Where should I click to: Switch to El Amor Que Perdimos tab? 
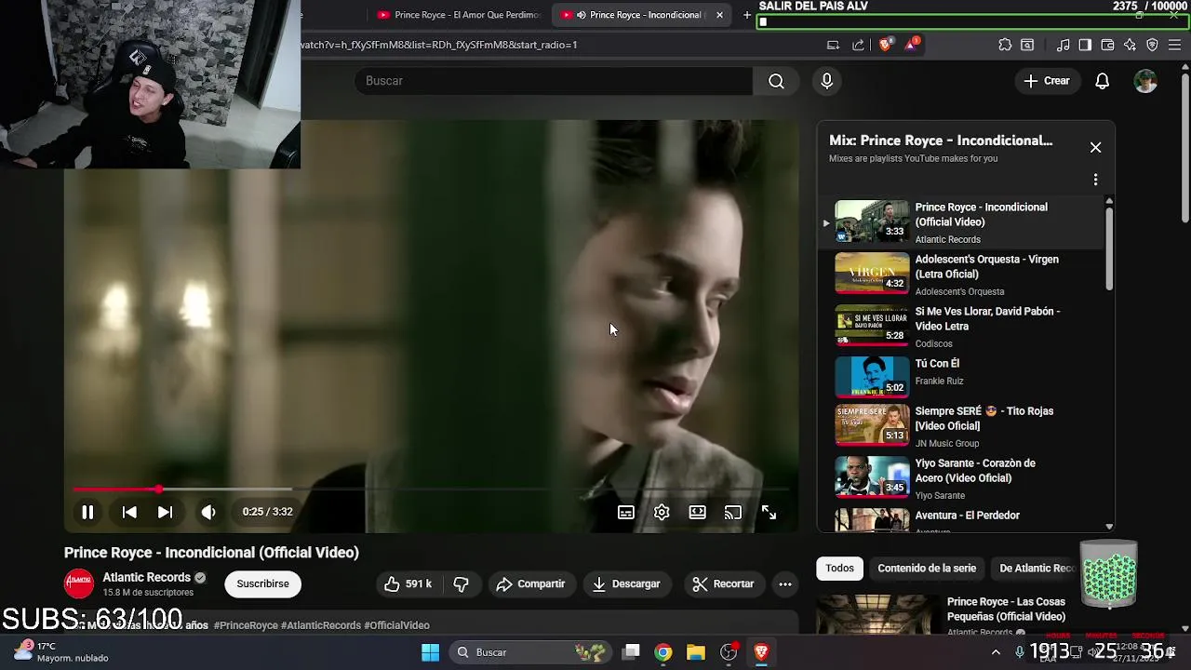point(459,15)
